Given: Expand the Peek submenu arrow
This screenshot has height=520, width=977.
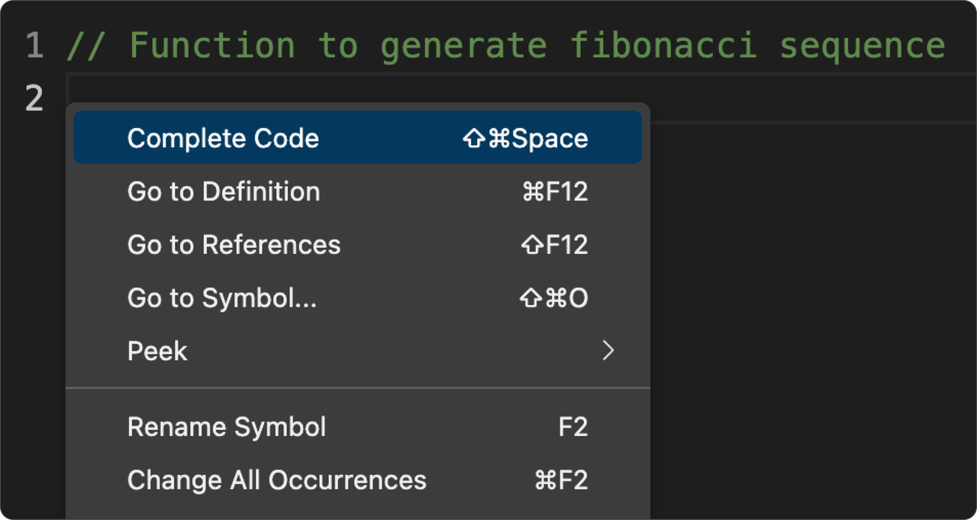Looking at the screenshot, I should pos(608,351).
